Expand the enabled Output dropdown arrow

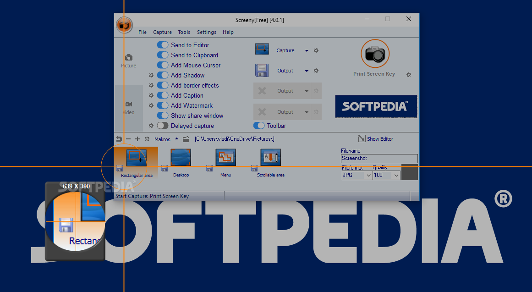307,71
